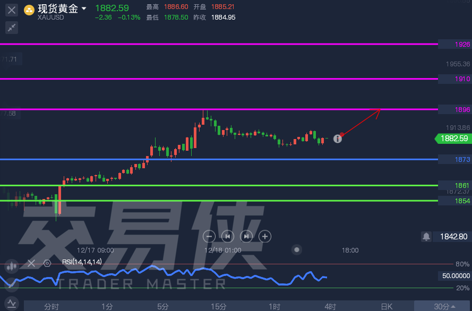Switch to the 15分 timeframe tab
Screen dimensions: 472x311
tap(219, 306)
